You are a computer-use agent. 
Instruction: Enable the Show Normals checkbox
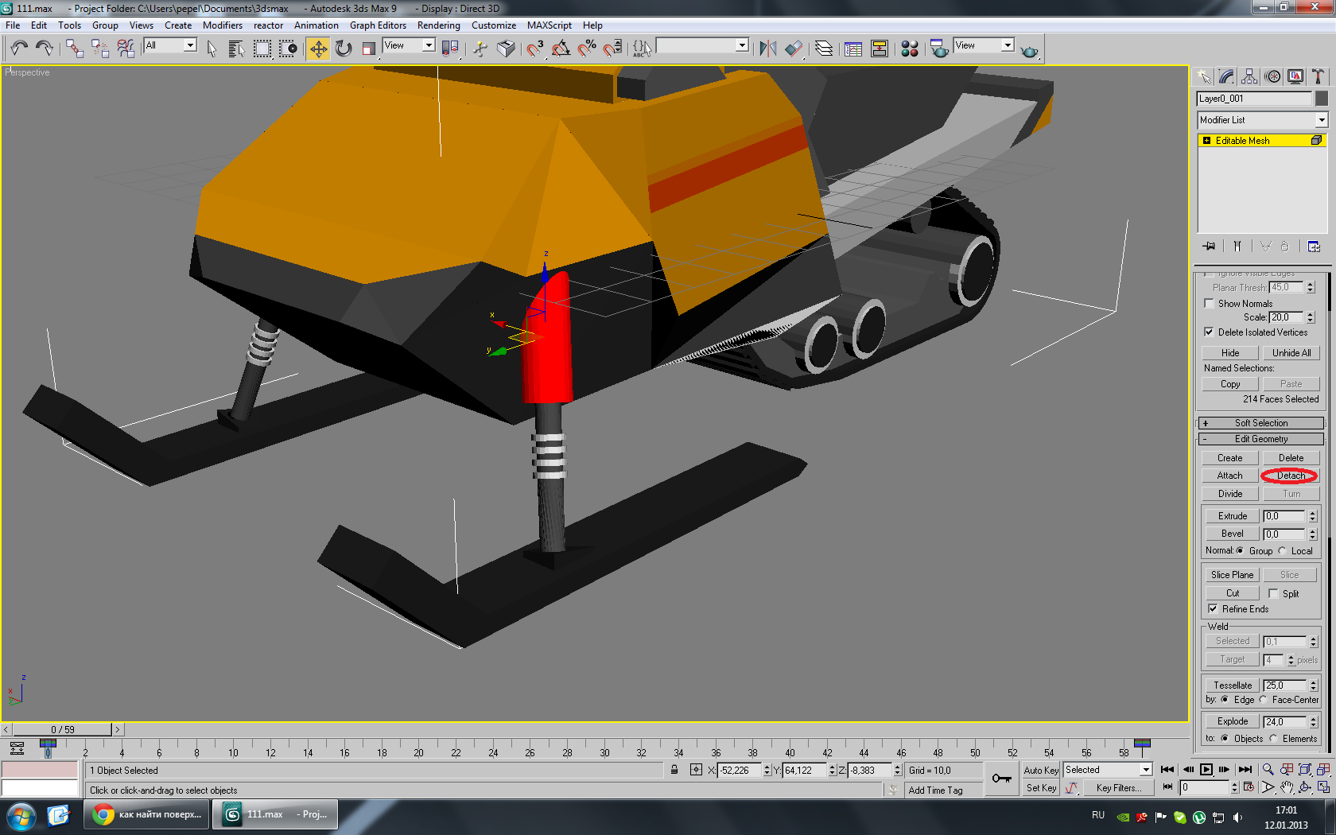pyautogui.click(x=1209, y=304)
